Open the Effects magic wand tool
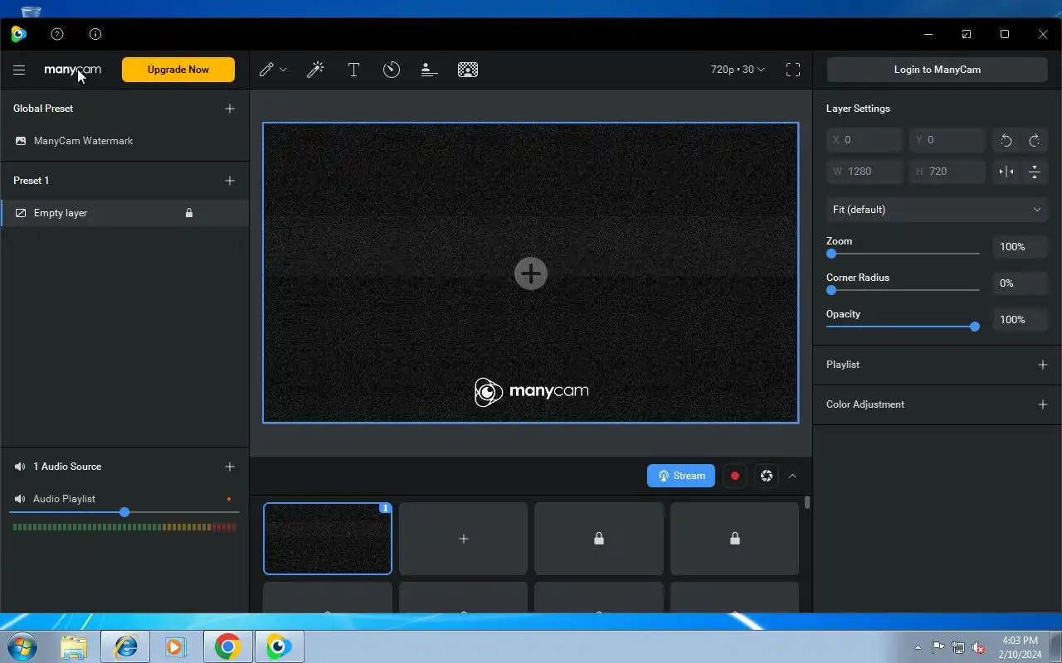 coord(315,70)
